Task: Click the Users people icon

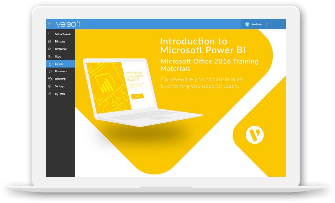Action: (x=50, y=56)
